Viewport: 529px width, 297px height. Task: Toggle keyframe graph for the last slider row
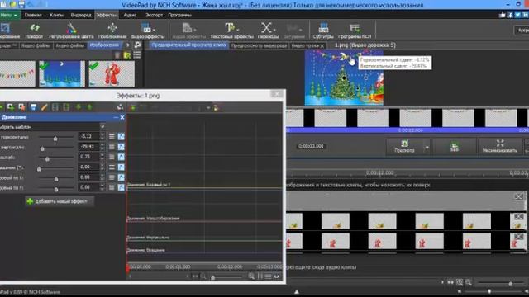click(x=122, y=187)
